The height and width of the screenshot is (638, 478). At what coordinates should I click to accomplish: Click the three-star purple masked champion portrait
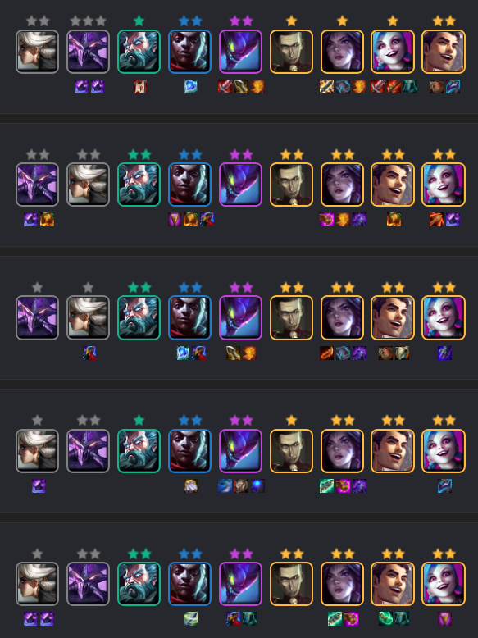click(x=88, y=52)
